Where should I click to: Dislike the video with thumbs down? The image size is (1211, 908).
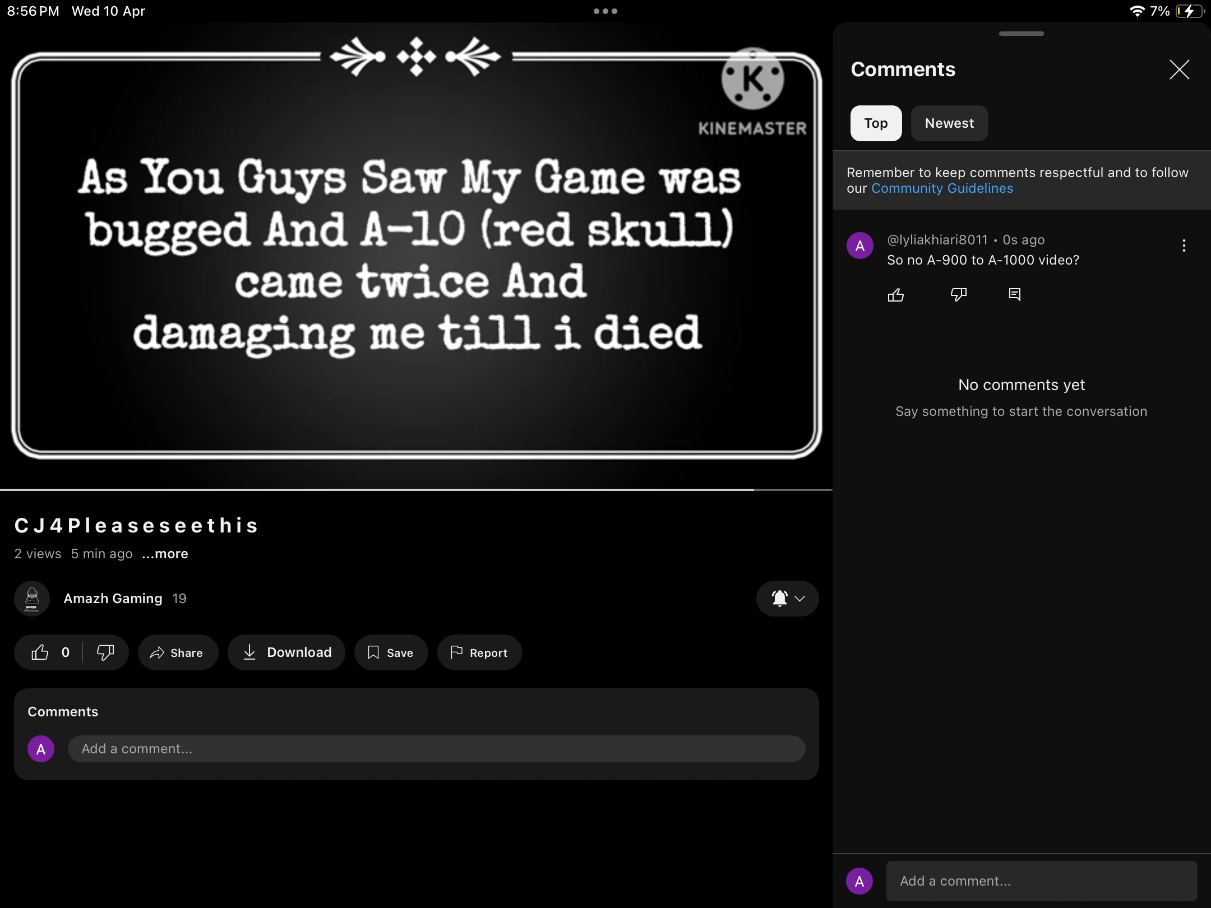pos(105,652)
